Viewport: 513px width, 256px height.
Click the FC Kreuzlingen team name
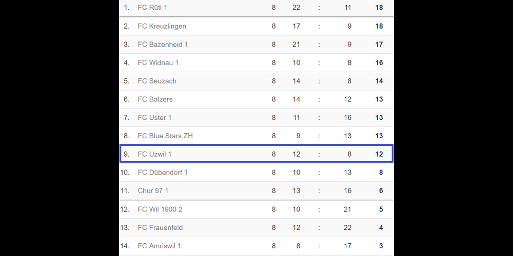(162, 26)
